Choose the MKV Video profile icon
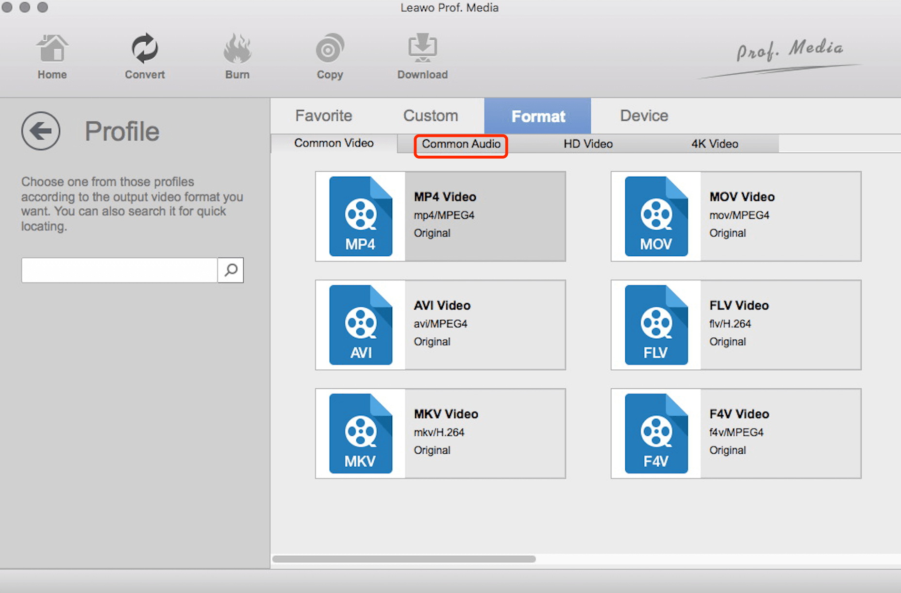The image size is (901, 593). tap(359, 433)
